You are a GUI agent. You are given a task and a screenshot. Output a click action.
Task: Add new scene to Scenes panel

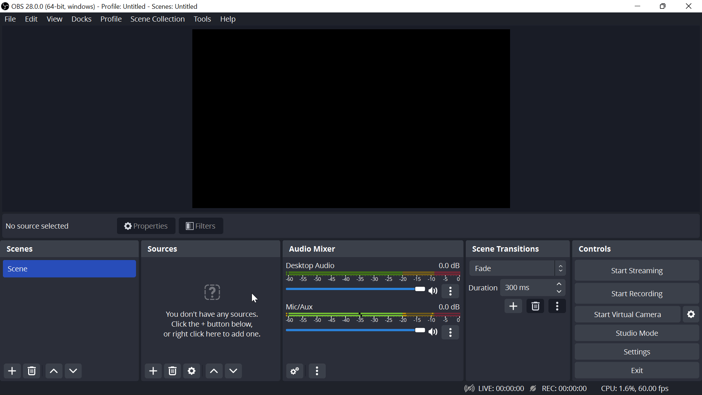tap(12, 370)
